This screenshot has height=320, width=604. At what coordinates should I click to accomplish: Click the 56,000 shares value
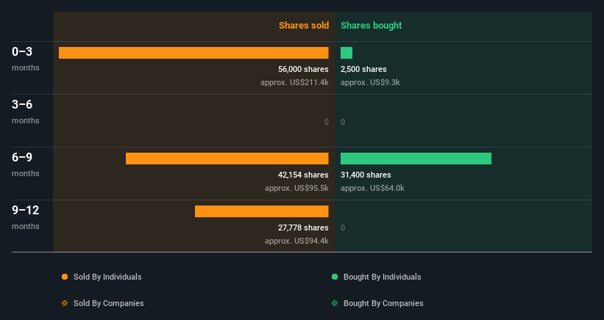pyautogui.click(x=303, y=69)
